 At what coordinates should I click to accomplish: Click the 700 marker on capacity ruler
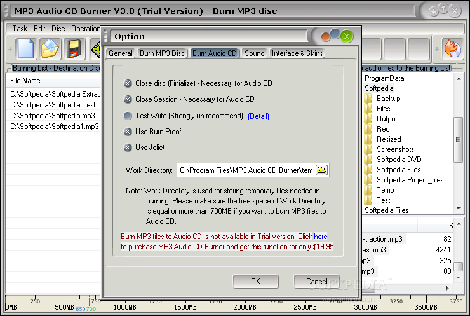tap(91, 308)
